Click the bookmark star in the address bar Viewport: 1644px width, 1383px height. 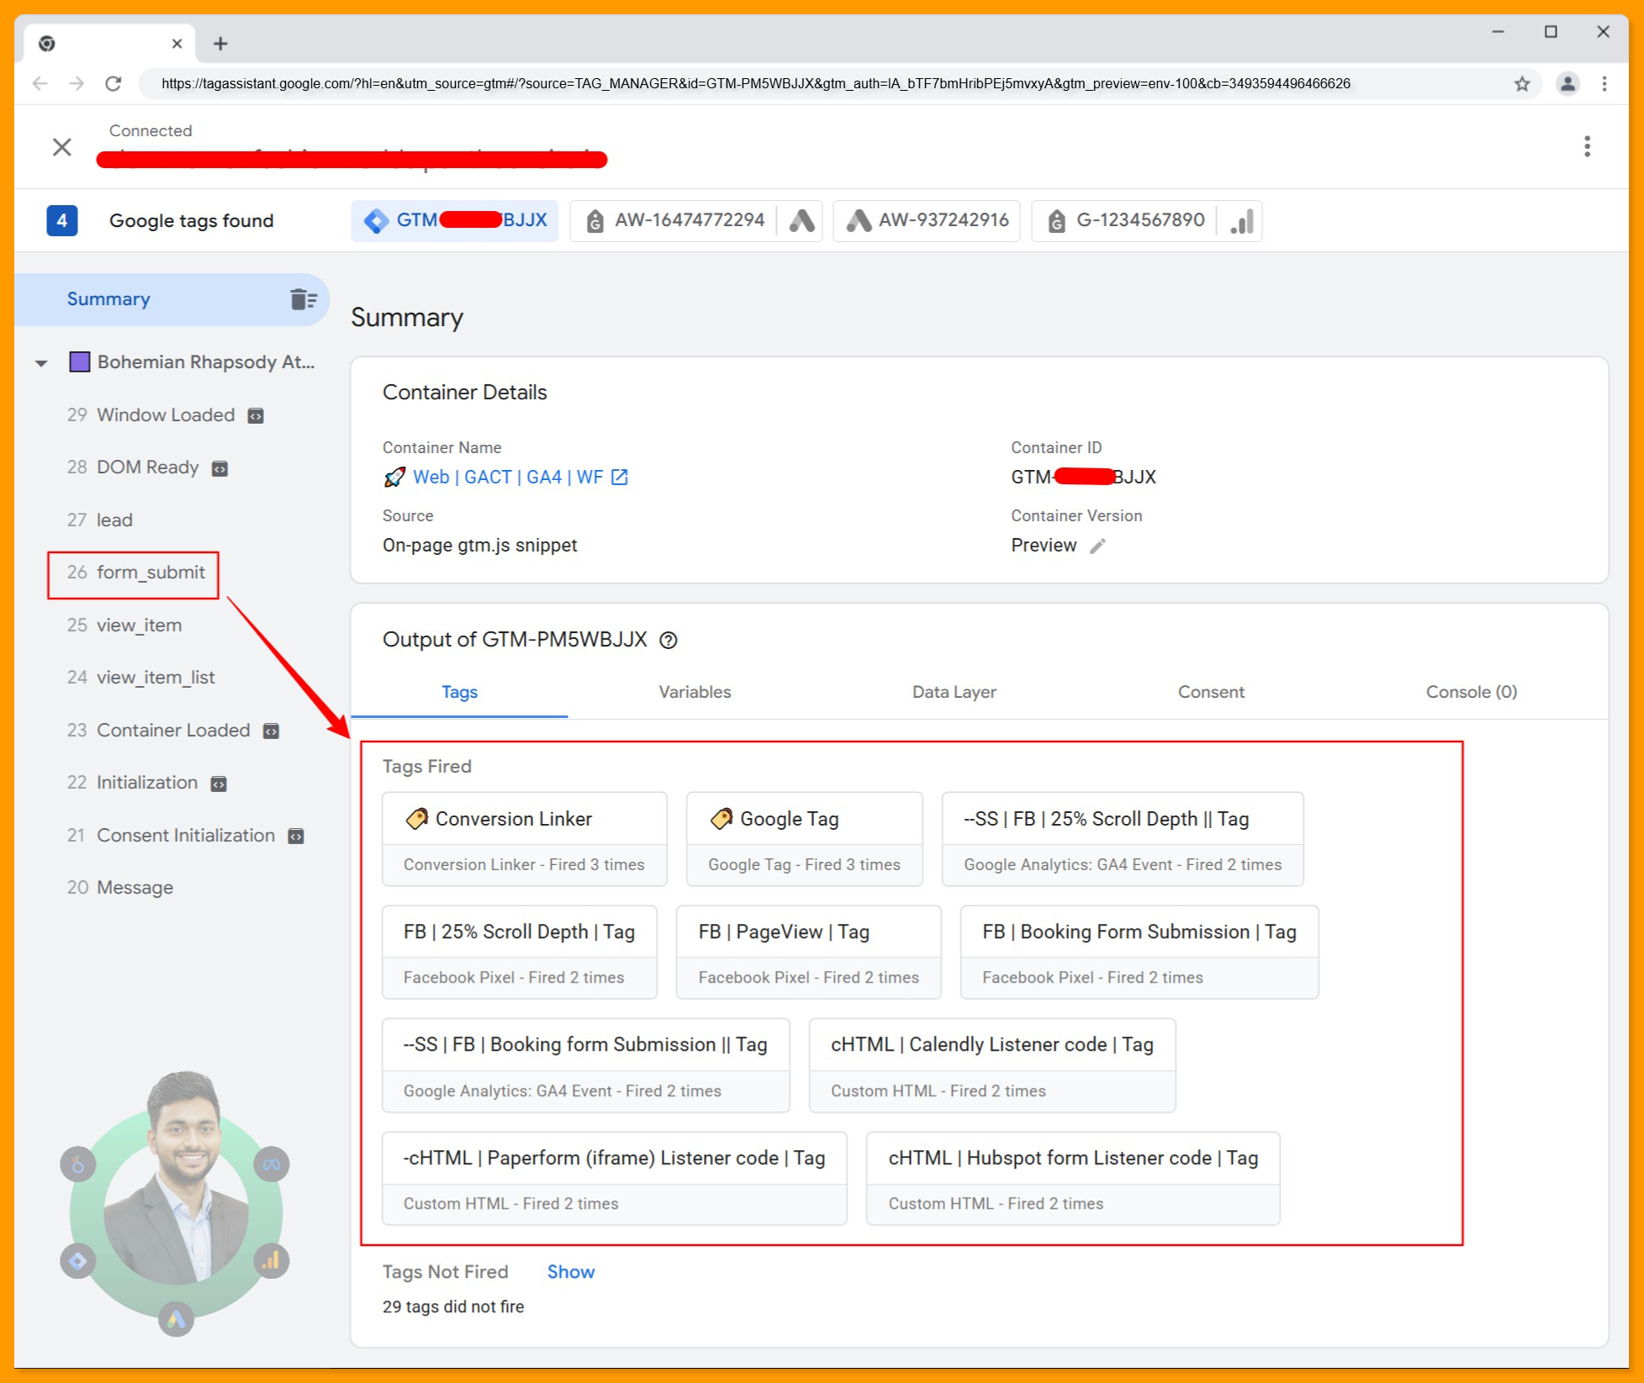(x=1521, y=83)
